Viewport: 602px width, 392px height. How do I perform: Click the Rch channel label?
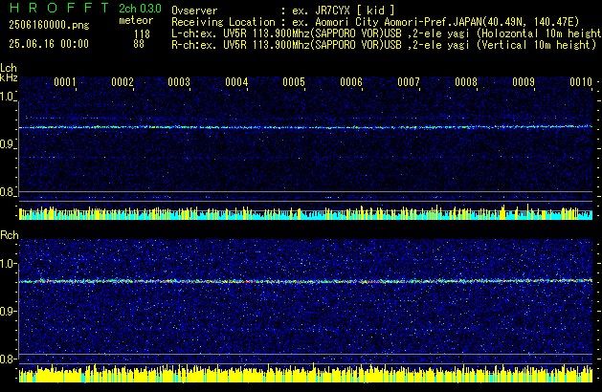pyautogui.click(x=10, y=235)
